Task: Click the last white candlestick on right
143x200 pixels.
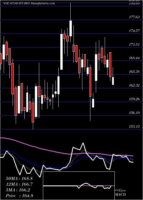Action: [x=113, y=81]
